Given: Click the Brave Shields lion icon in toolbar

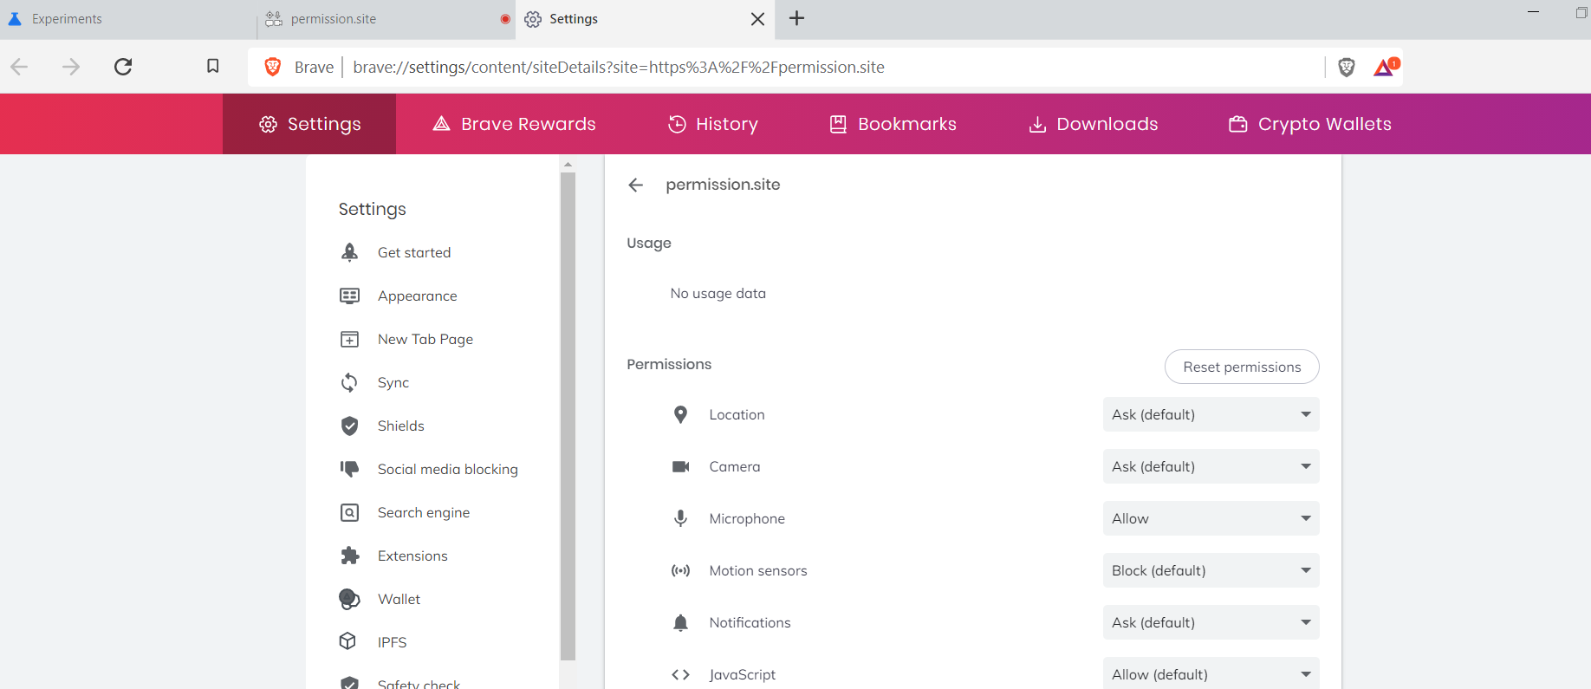Looking at the screenshot, I should (1346, 67).
